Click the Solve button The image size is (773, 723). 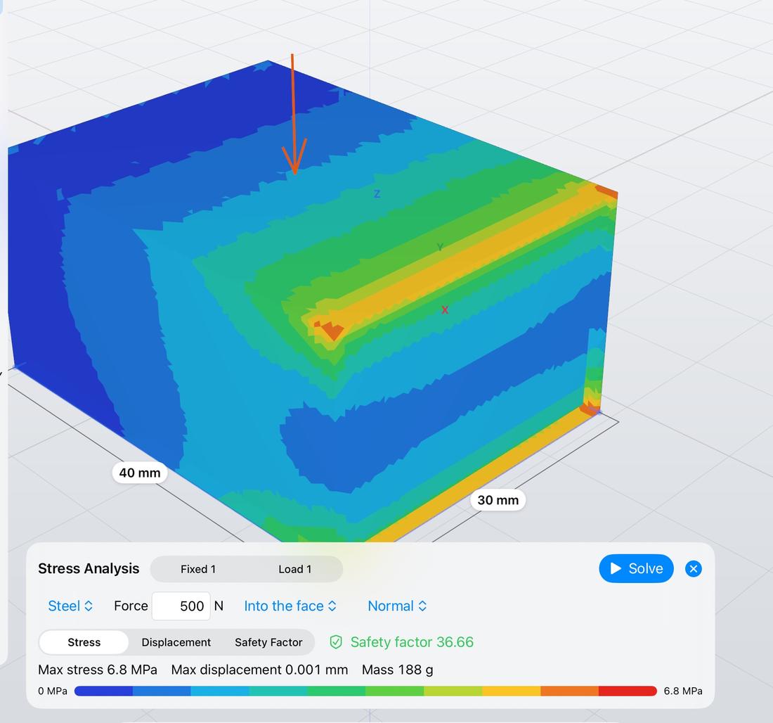636,568
